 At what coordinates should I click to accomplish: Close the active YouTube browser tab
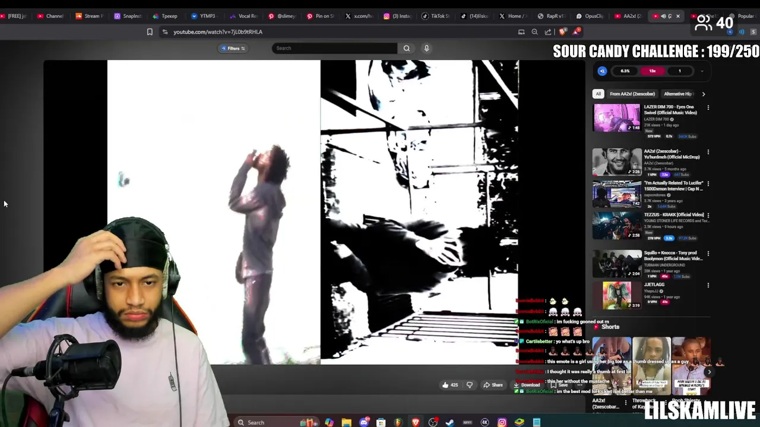coord(678,16)
